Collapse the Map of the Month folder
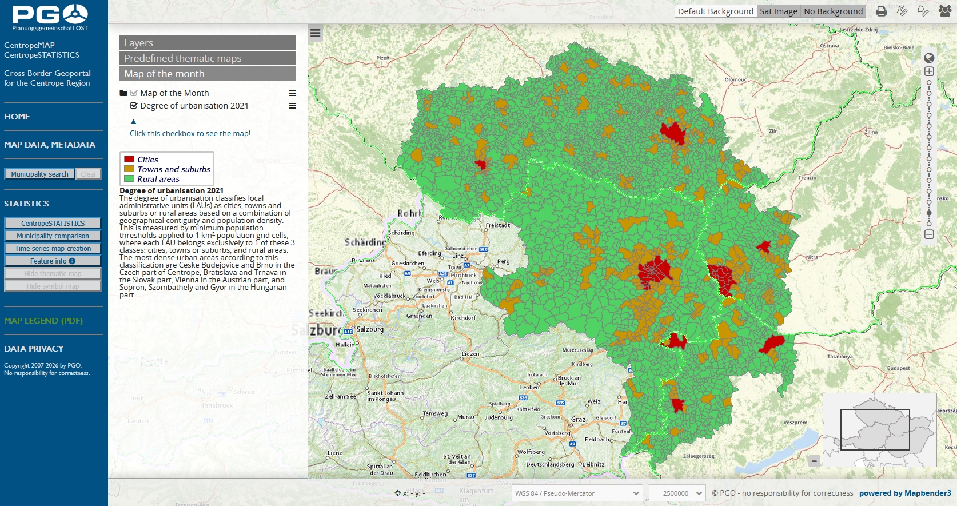This screenshot has width=957, height=506. point(123,93)
